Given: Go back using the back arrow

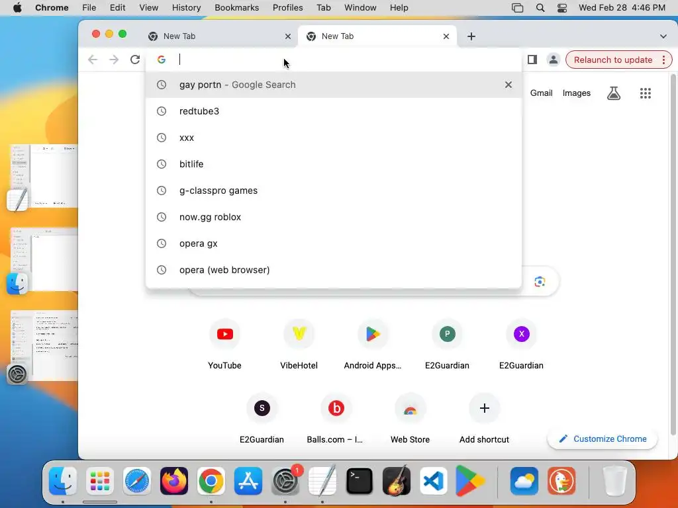Looking at the screenshot, I should coord(93,60).
